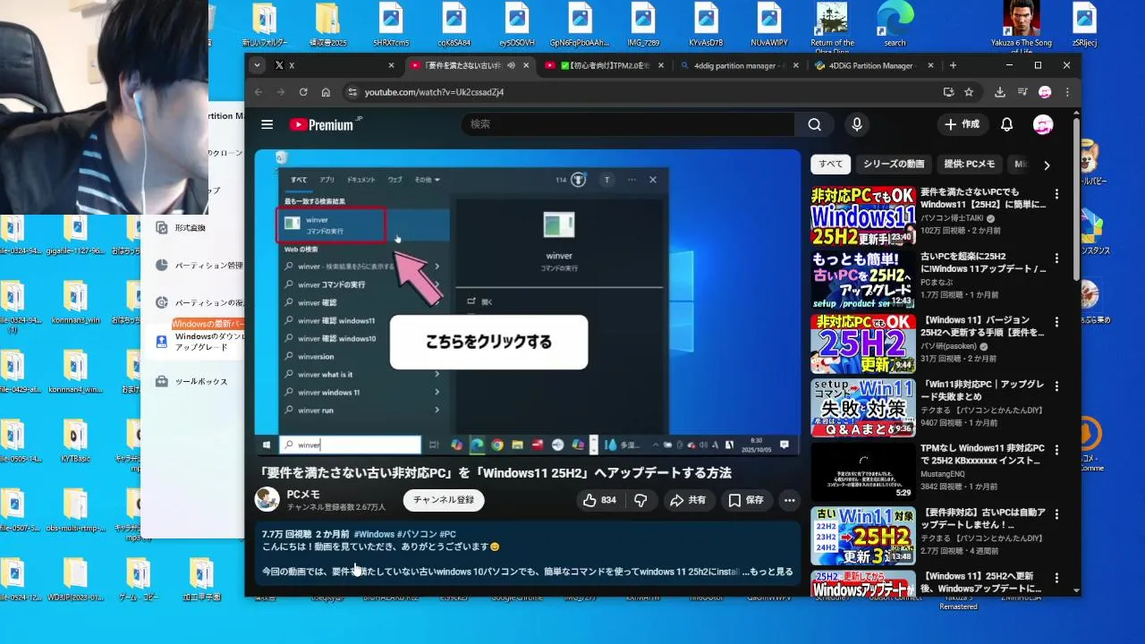Viewport: 1145px width, 644px height.
Task: Expand description with もっと見る
Action: point(770,571)
